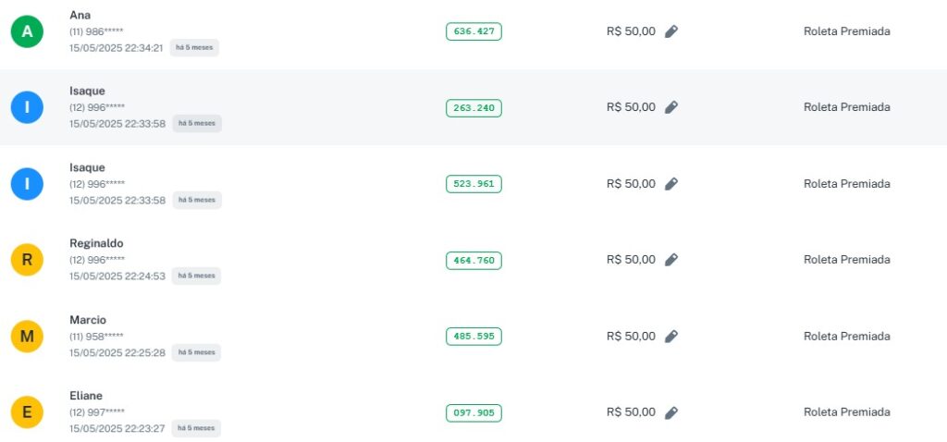Click the name Eliane
This screenshot has height=442, width=947.
[86, 396]
